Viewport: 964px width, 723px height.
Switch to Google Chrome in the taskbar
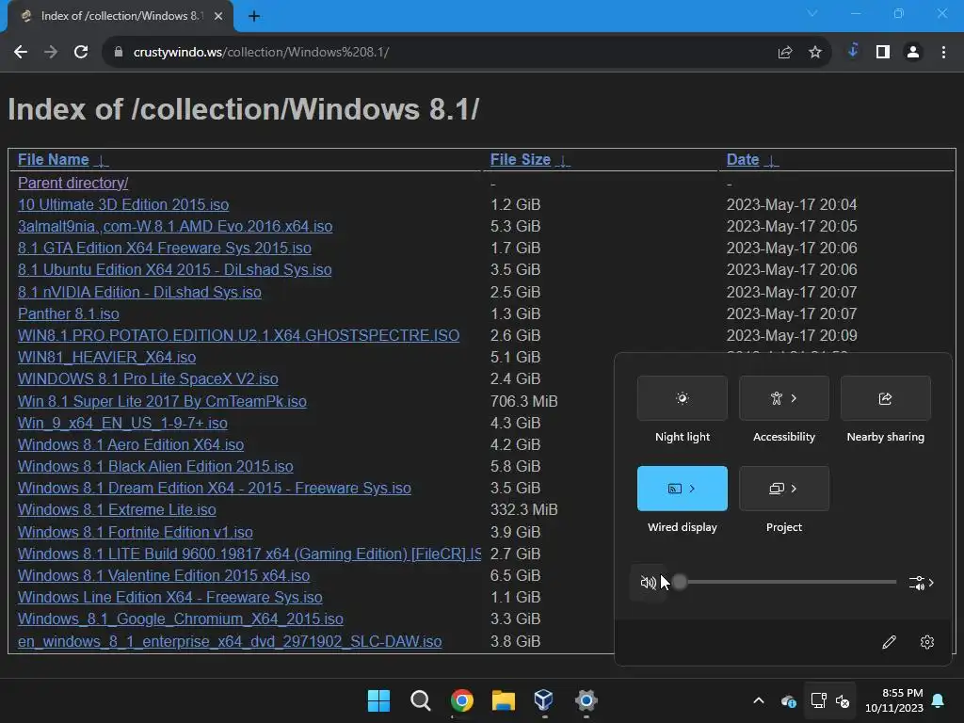[x=461, y=700]
